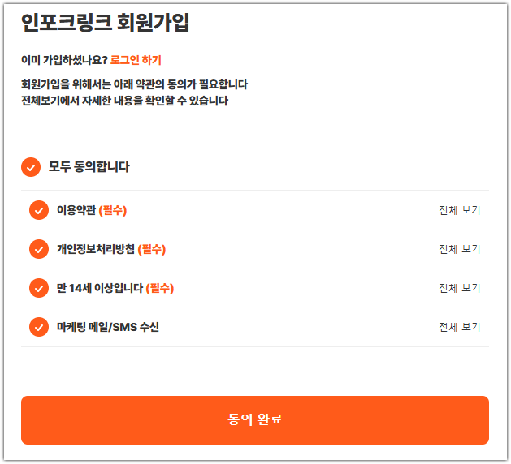Click the '이용약관 (필수)' label text
The image size is (511, 464).
tap(92, 210)
